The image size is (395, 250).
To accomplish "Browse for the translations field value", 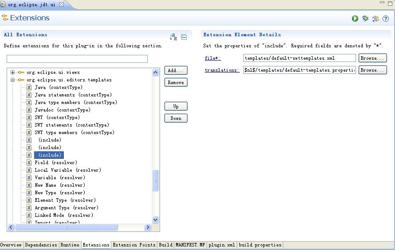I will 372,70.
